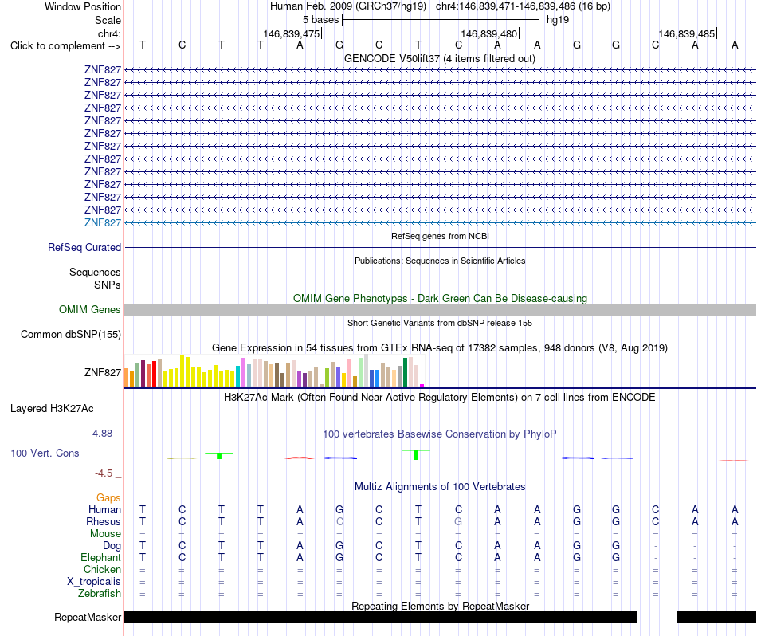Click the PhyloP Basewise Conservation title
This screenshot has height=636, width=757.
[x=439, y=434]
